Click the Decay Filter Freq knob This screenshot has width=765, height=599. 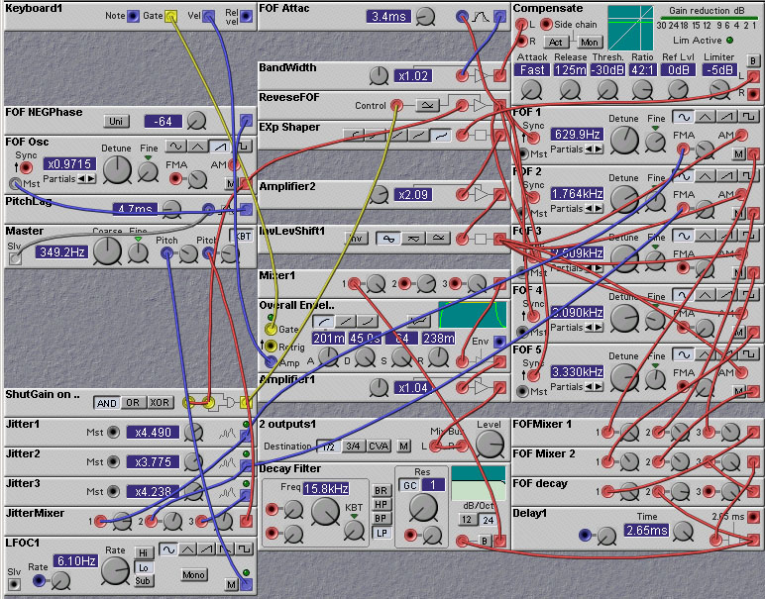coord(325,511)
